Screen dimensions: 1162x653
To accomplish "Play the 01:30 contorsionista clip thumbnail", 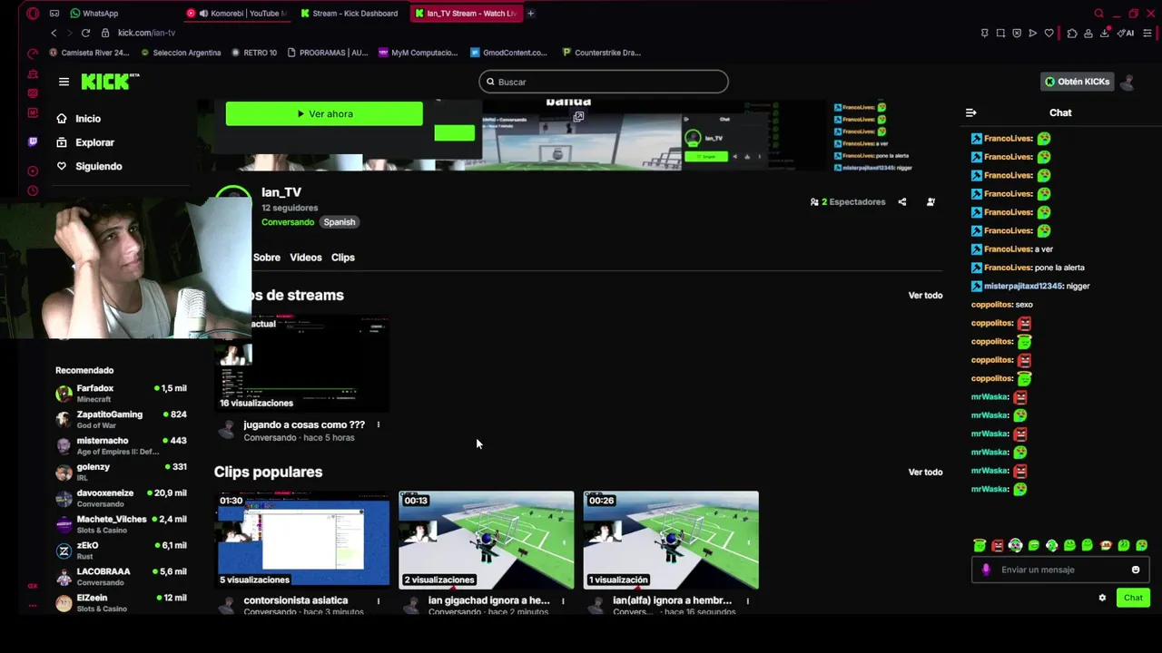I will [302, 540].
